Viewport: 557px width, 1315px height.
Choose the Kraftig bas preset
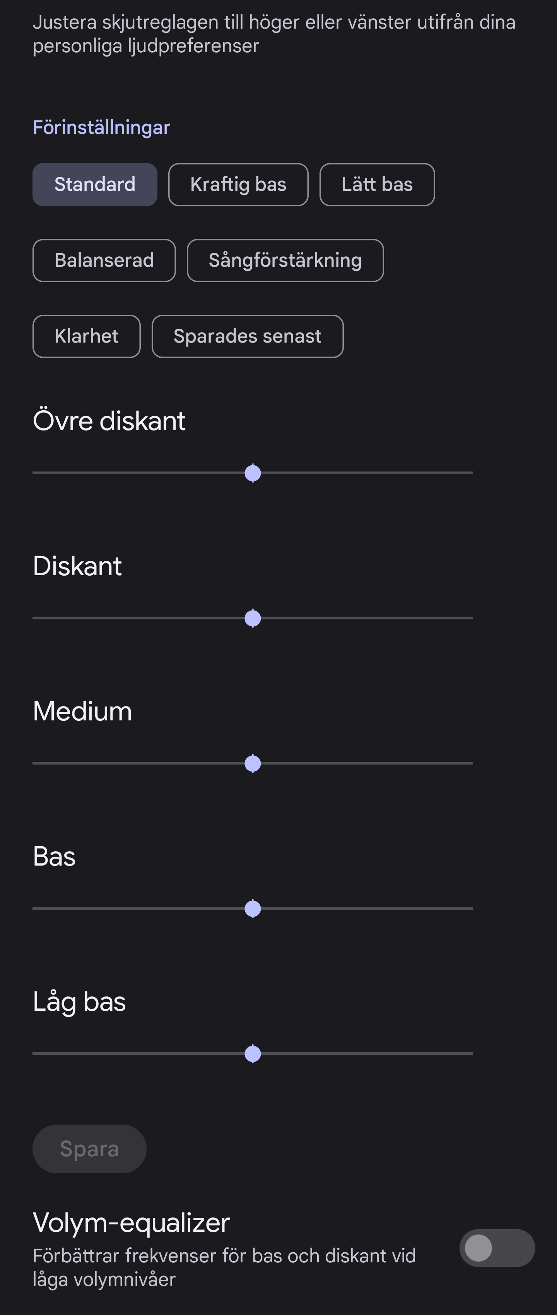238,184
